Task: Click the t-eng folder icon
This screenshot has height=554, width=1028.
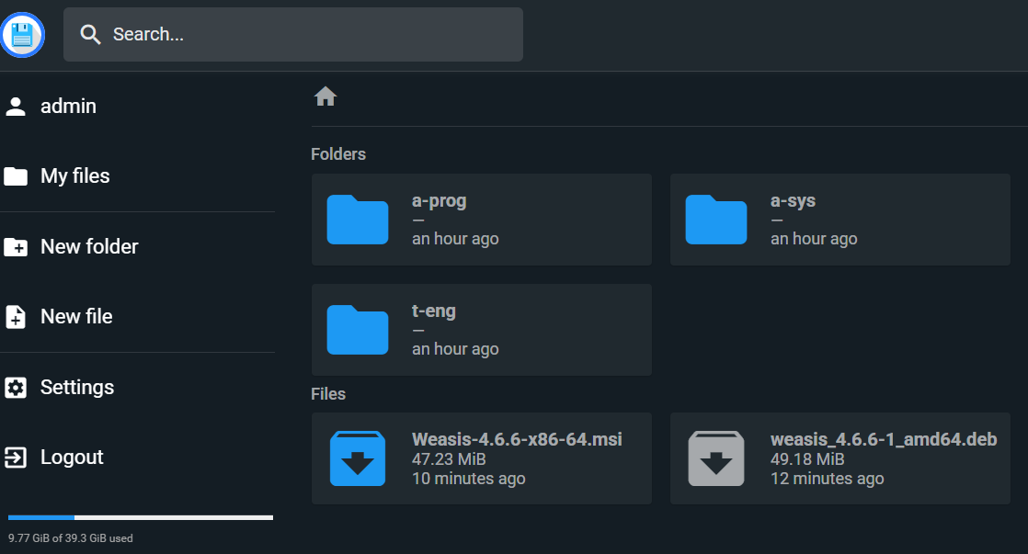Action: 358,330
